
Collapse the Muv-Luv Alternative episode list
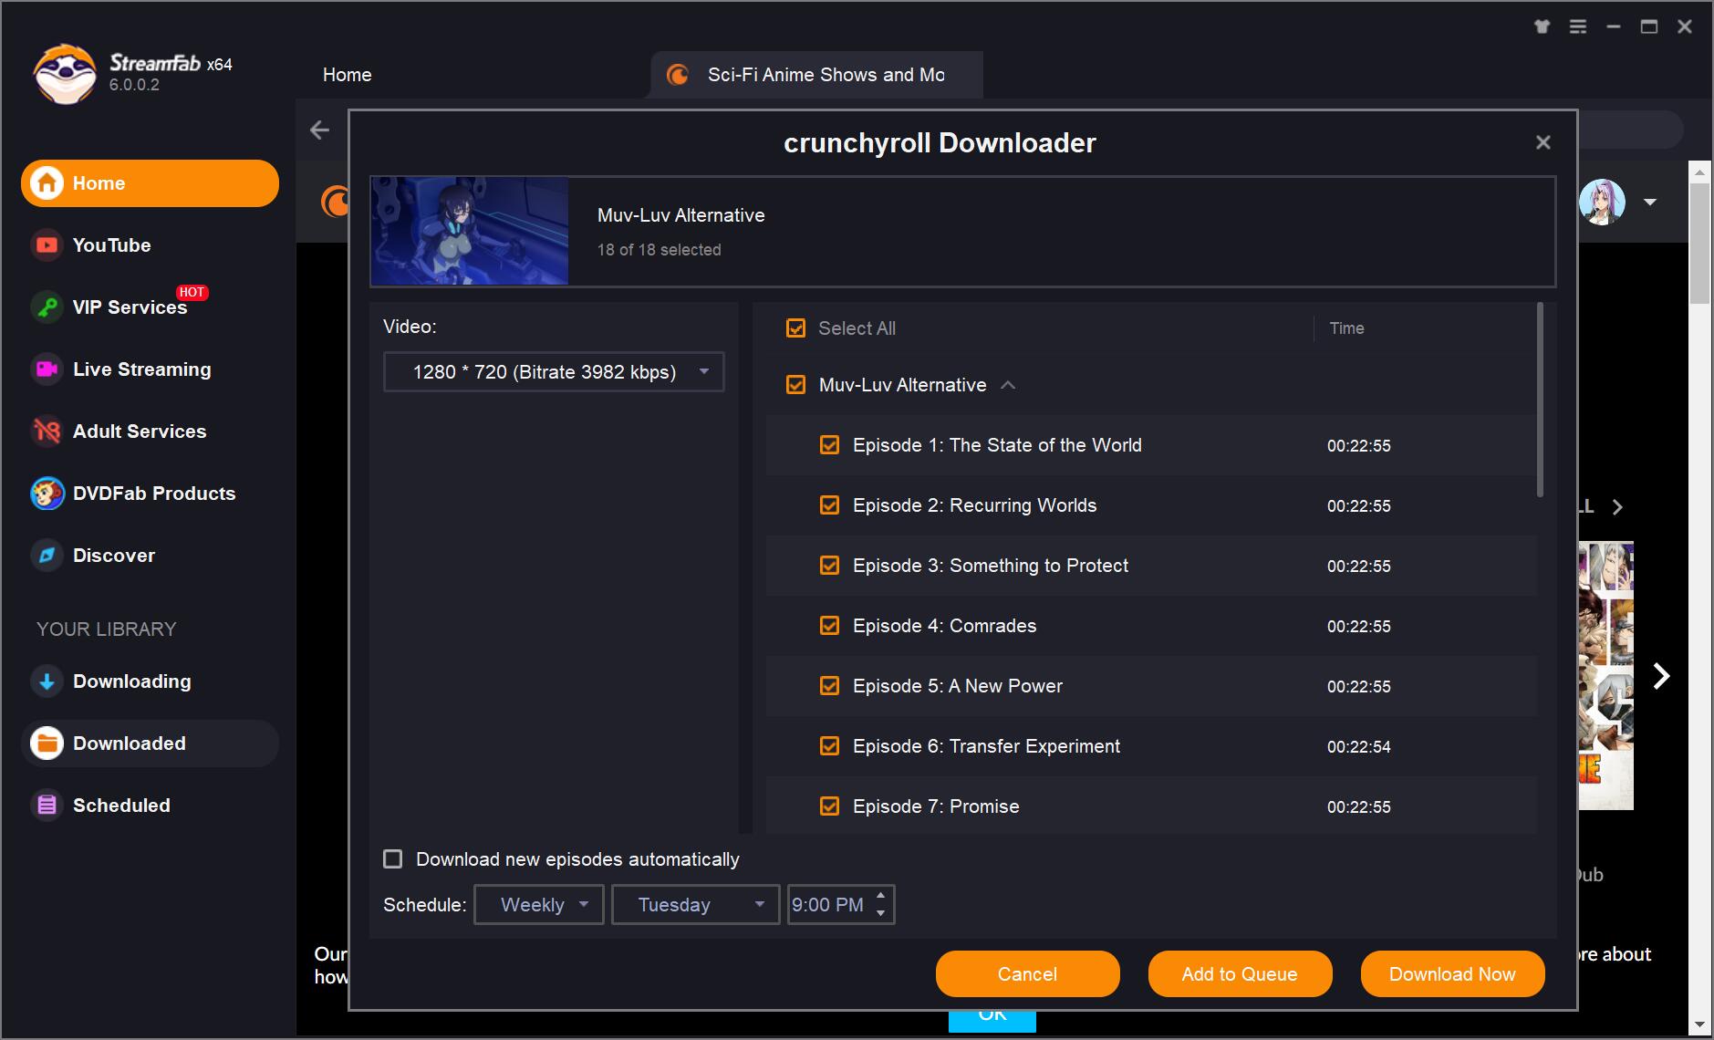pos(1008,385)
